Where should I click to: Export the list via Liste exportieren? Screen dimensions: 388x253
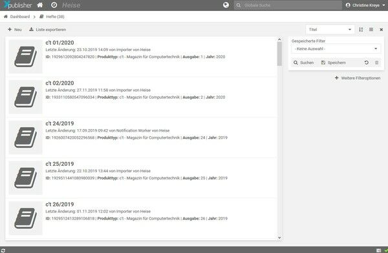coord(48,30)
